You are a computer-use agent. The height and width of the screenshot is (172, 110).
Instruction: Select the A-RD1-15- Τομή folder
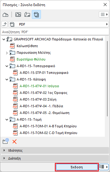point(29,119)
